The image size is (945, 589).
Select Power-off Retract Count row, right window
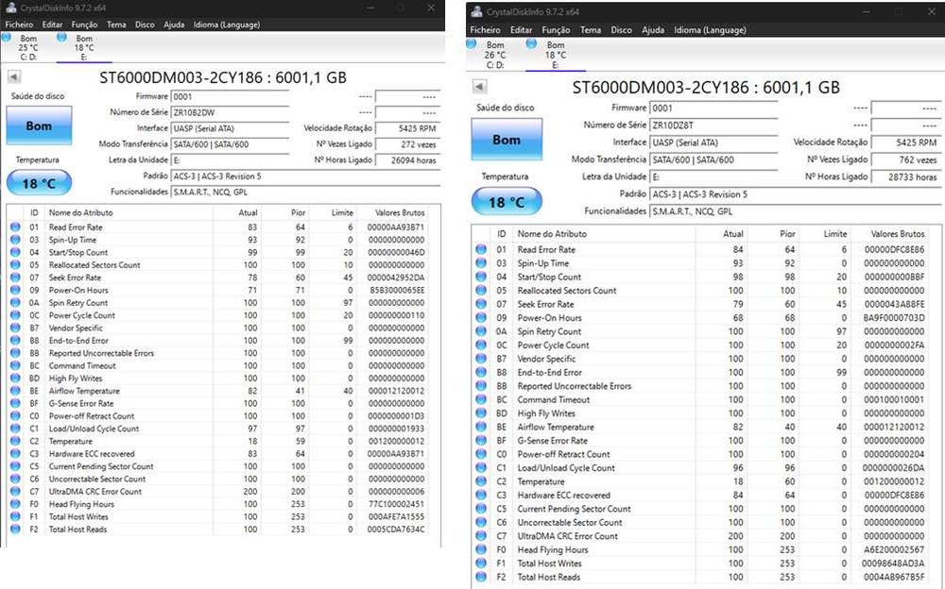[701, 454]
